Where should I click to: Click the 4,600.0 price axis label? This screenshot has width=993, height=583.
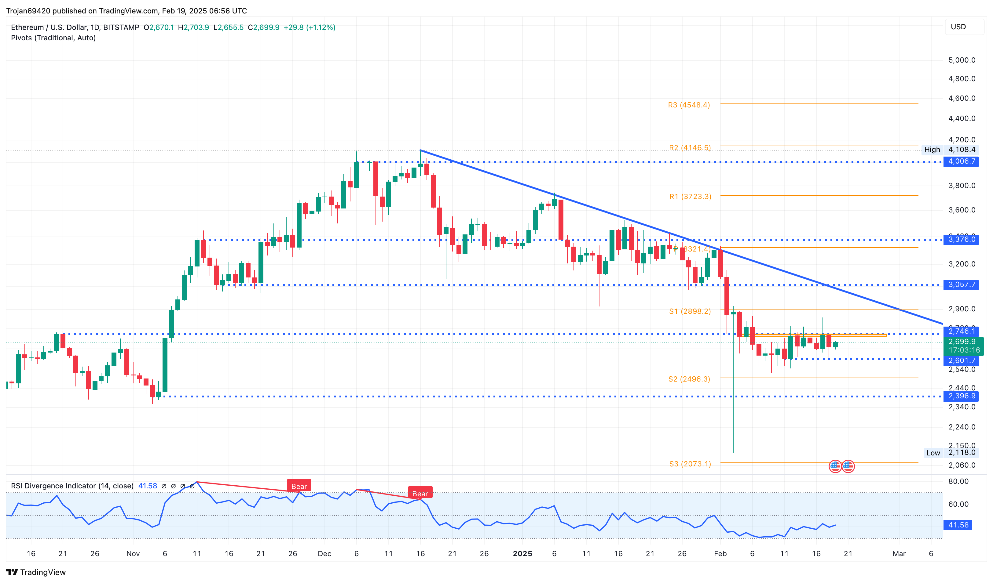tap(962, 98)
